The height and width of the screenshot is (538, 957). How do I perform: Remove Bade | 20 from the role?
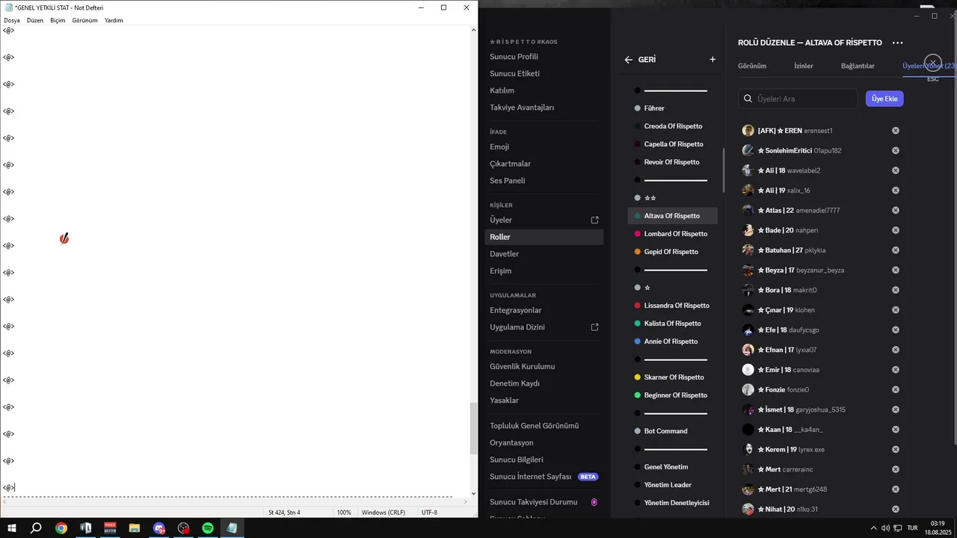pos(896,230)
